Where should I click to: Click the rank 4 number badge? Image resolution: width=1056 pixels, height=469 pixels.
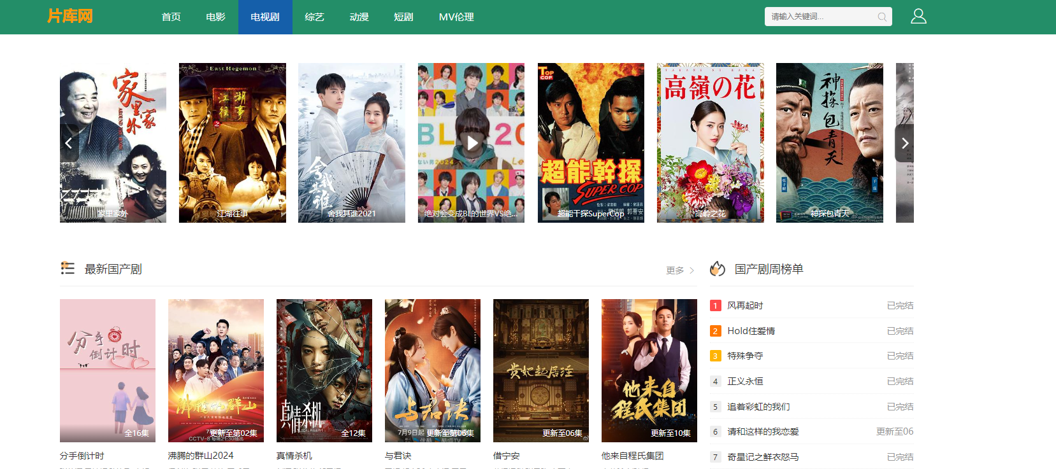pos(715,381)
